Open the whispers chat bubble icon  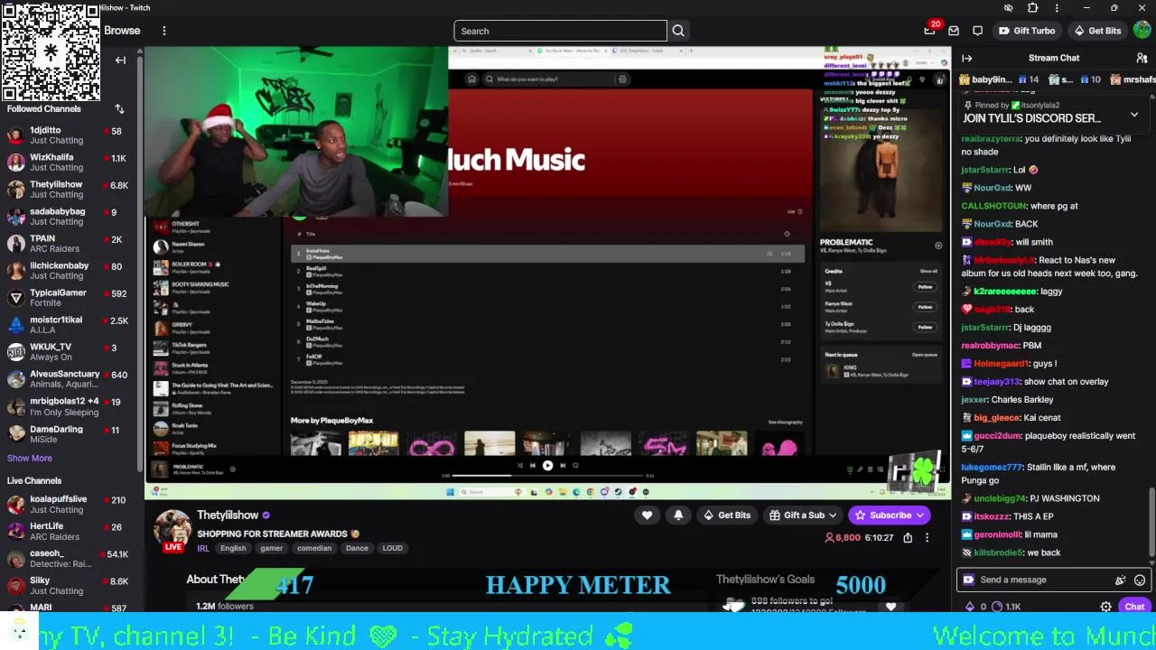[x=979, y=31]
